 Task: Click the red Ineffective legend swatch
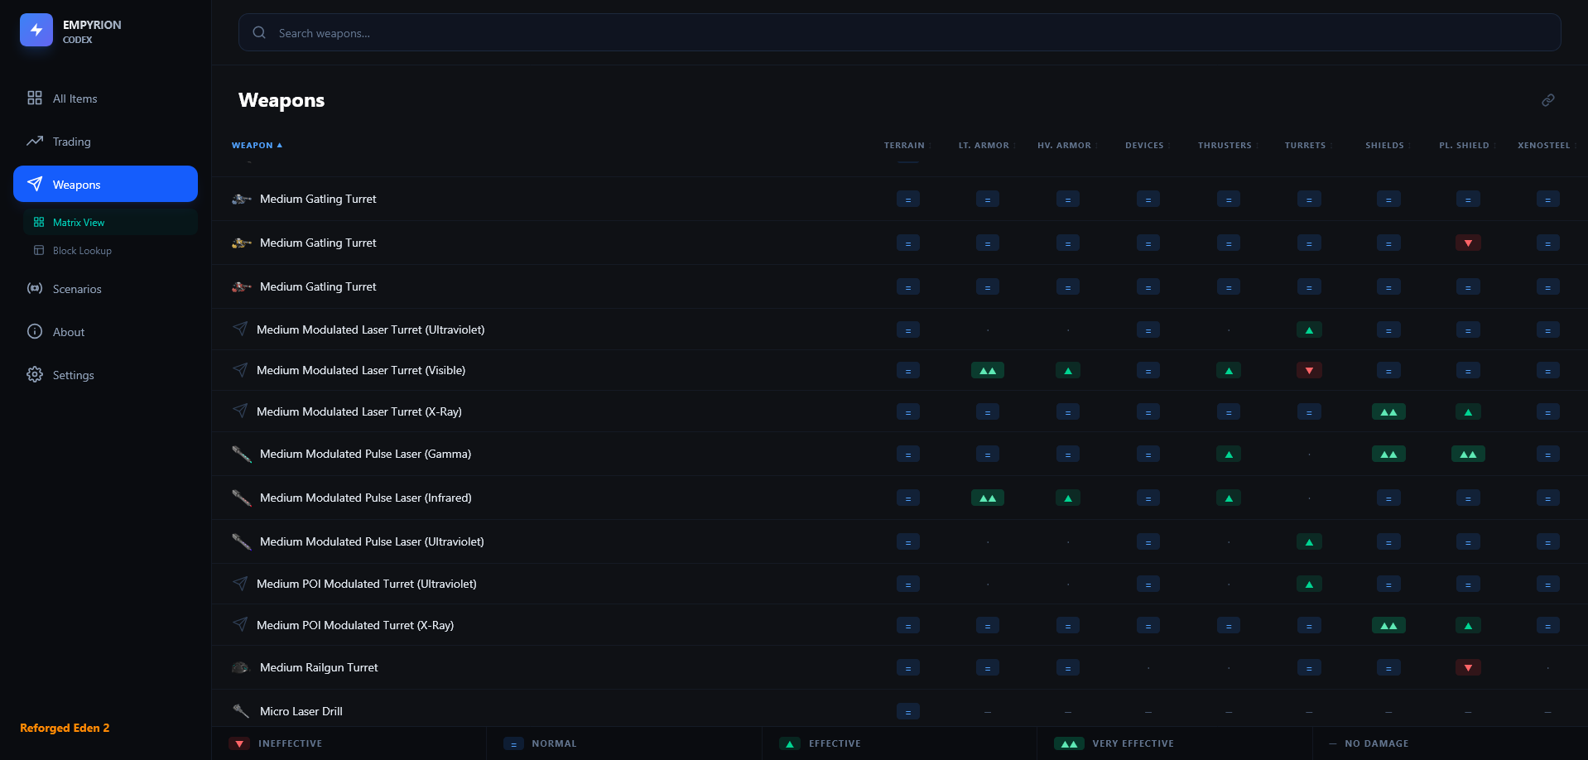click(239, 743)
